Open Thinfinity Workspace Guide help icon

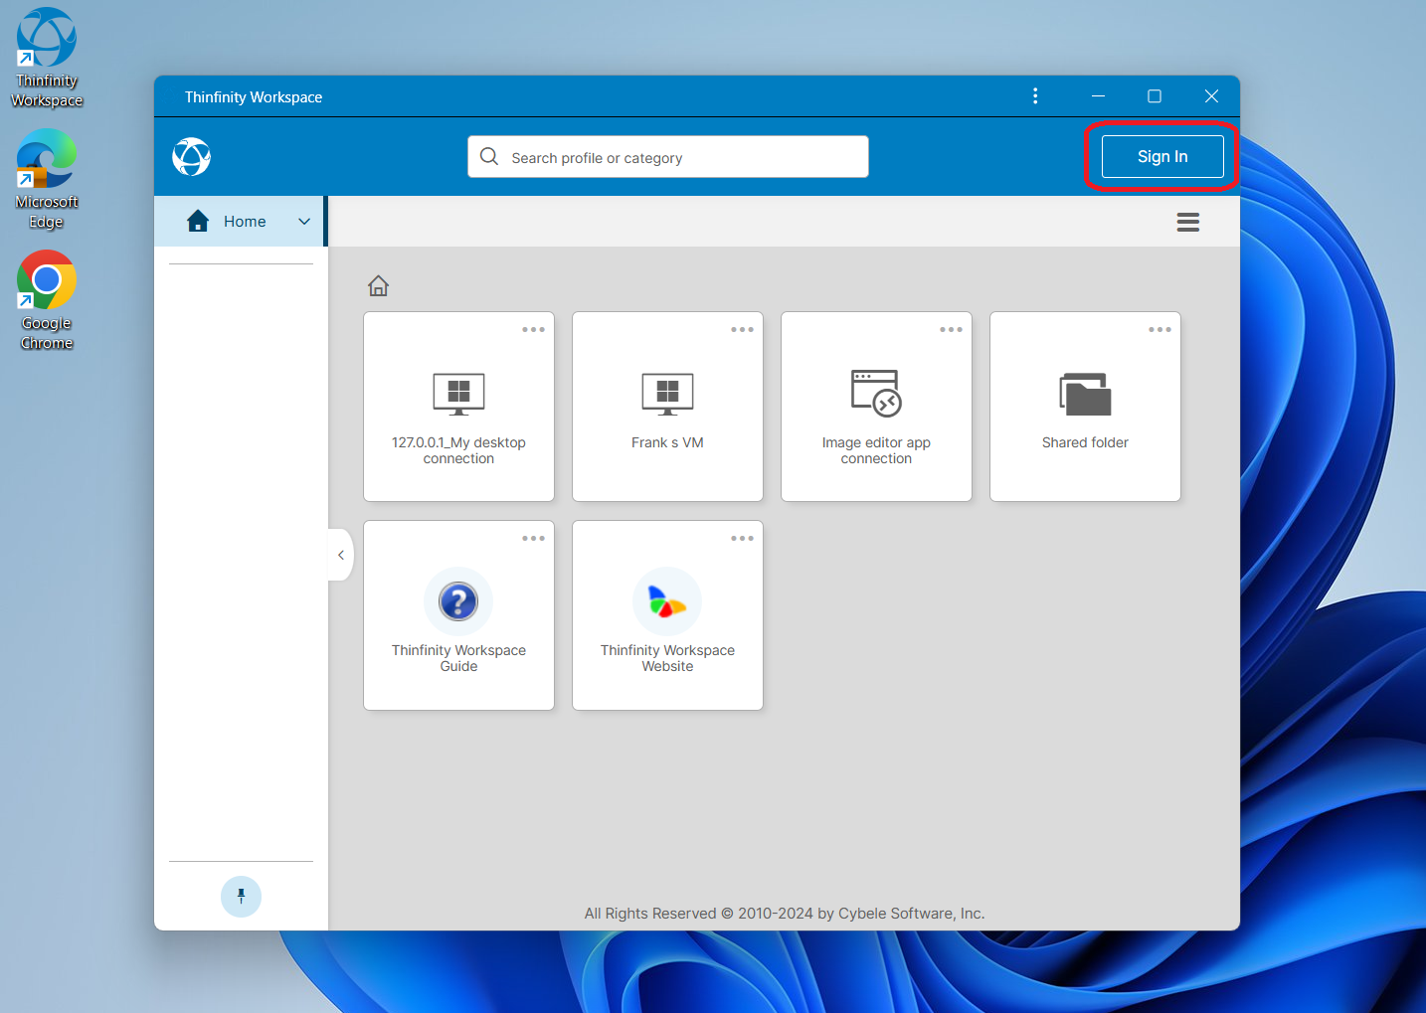click(x=458, y=601)
